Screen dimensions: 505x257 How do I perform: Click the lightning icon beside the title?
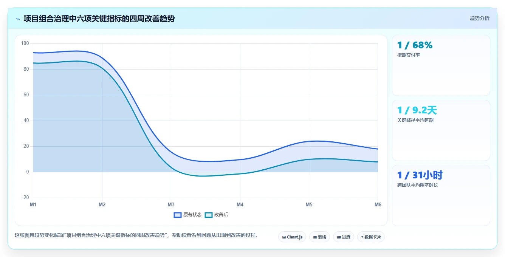[x=18, y=19]
